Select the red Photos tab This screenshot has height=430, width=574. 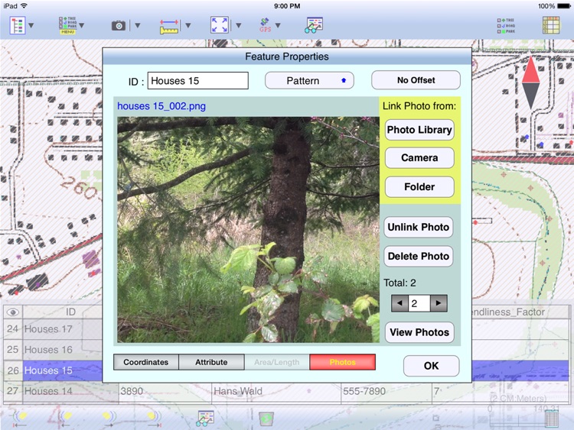coord(343,362)
